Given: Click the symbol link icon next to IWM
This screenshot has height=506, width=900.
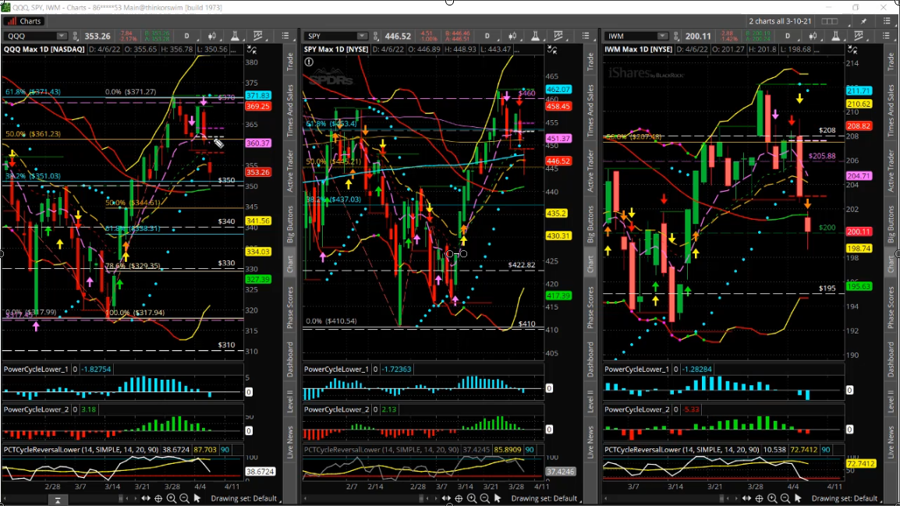Looking at the screenshot, I should coord(676,36).
